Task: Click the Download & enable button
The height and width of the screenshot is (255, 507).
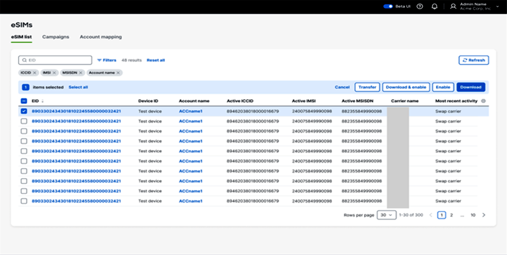Action: coord(406,87)
